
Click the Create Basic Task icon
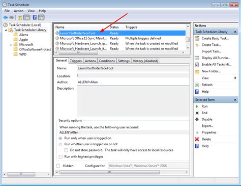[x=197, y=38]
